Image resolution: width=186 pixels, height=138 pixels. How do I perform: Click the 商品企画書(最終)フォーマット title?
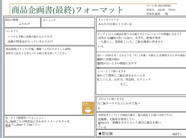[67, 10]
